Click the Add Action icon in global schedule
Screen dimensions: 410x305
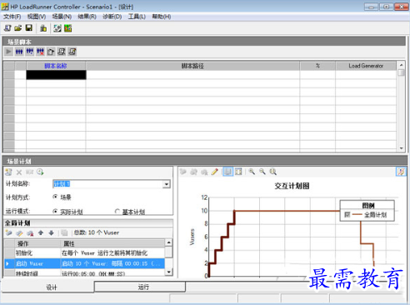pos(8,232)
